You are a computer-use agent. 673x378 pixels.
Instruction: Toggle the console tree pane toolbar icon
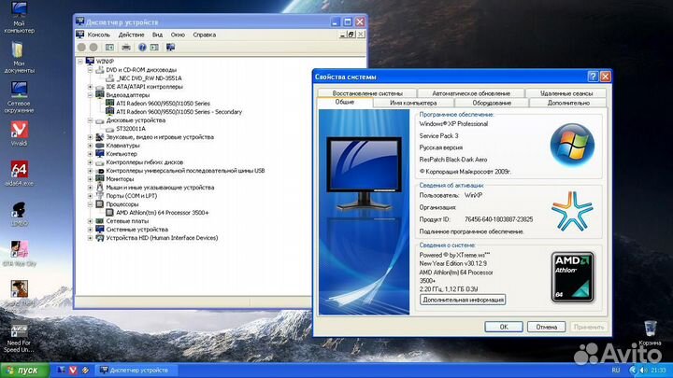110,48
